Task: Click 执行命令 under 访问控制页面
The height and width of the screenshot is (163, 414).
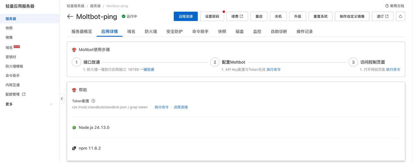Action: click(x=393, y=70)
